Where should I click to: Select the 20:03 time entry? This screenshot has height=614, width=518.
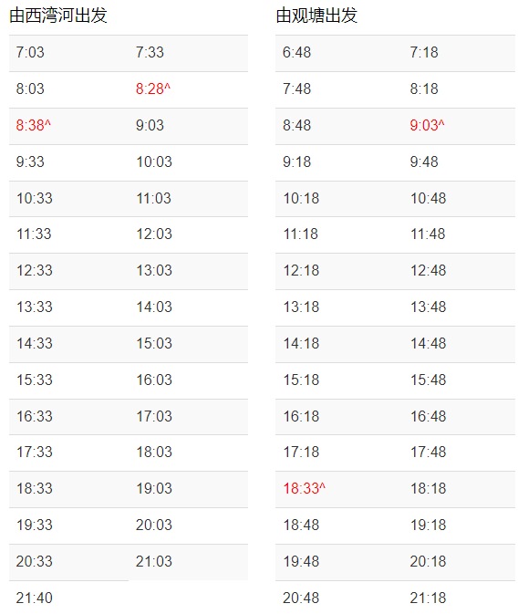[x=154, y=525]
